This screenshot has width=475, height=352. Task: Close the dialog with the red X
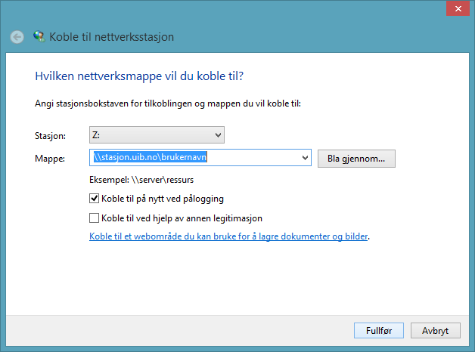pos(456,8)
